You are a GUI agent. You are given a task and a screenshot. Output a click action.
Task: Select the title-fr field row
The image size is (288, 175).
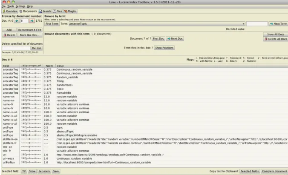pos(145,151)
